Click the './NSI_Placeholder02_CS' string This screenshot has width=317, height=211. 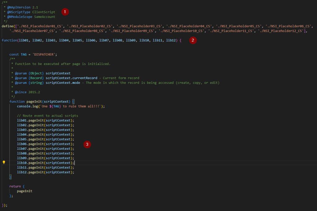pos(89,26)
